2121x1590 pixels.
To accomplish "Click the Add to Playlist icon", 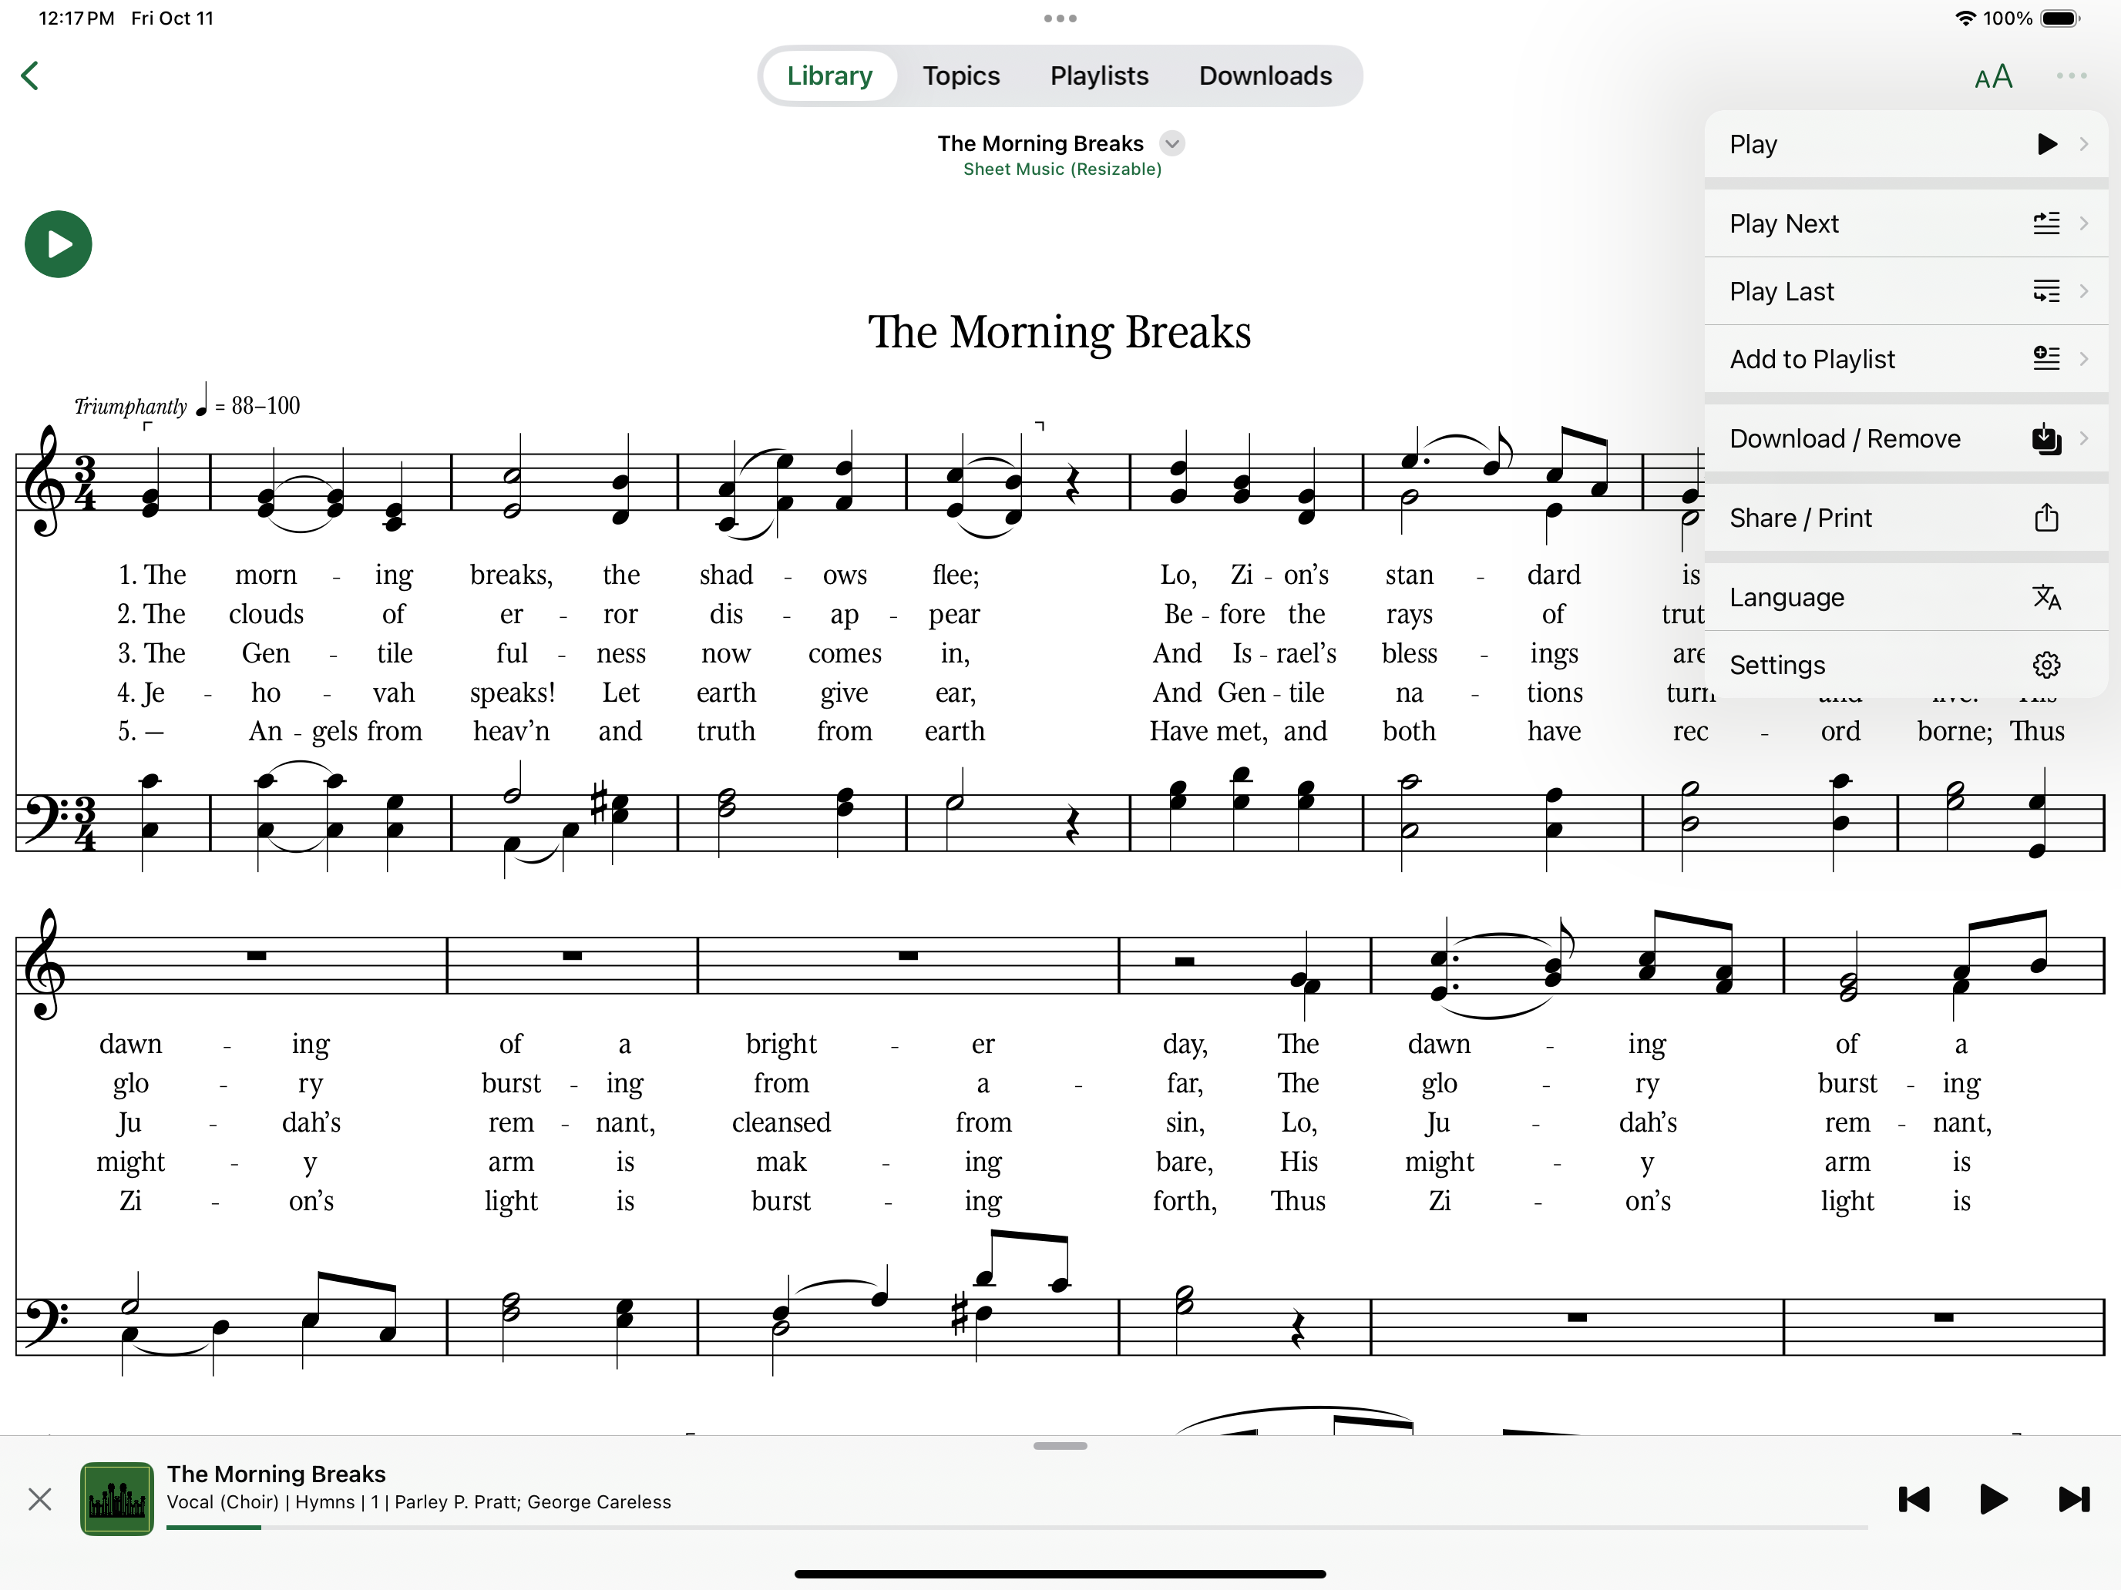I will 2046,360.
